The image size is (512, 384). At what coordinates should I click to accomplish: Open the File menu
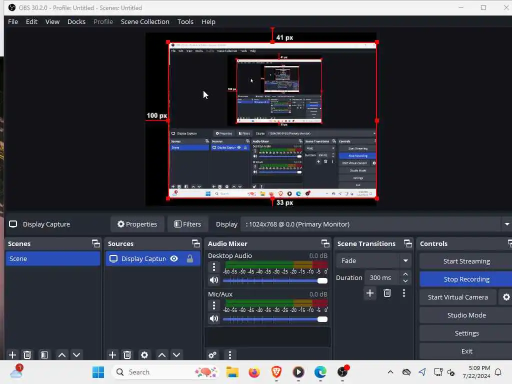13,21
